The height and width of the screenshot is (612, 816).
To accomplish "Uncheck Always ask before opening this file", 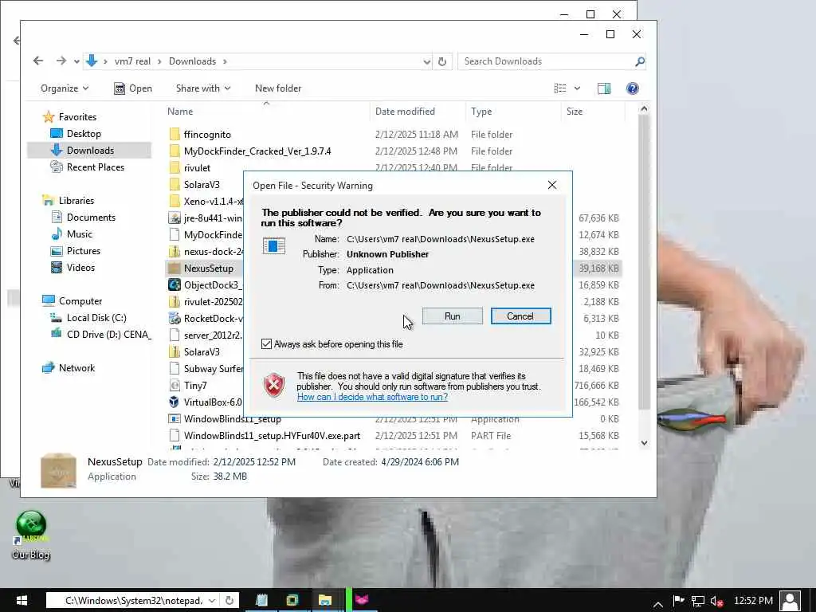I will tap(266, 344).
